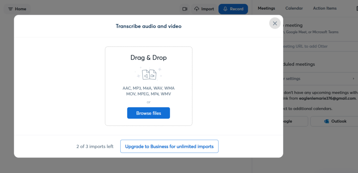
Task: Click Upgrade to Business for unlimited imports
Action: [169, 146]
